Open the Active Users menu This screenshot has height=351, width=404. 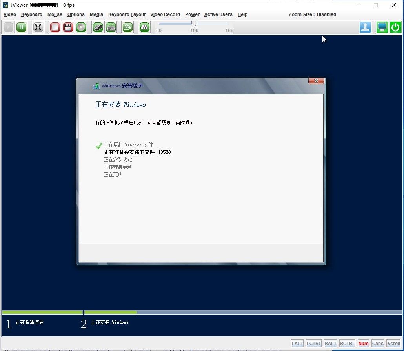tap(218, 14)
